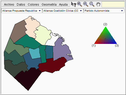The width and height of the screenshot is (126, 95).
Task: Open the Ayuda menu
Action: pos(63,4)
